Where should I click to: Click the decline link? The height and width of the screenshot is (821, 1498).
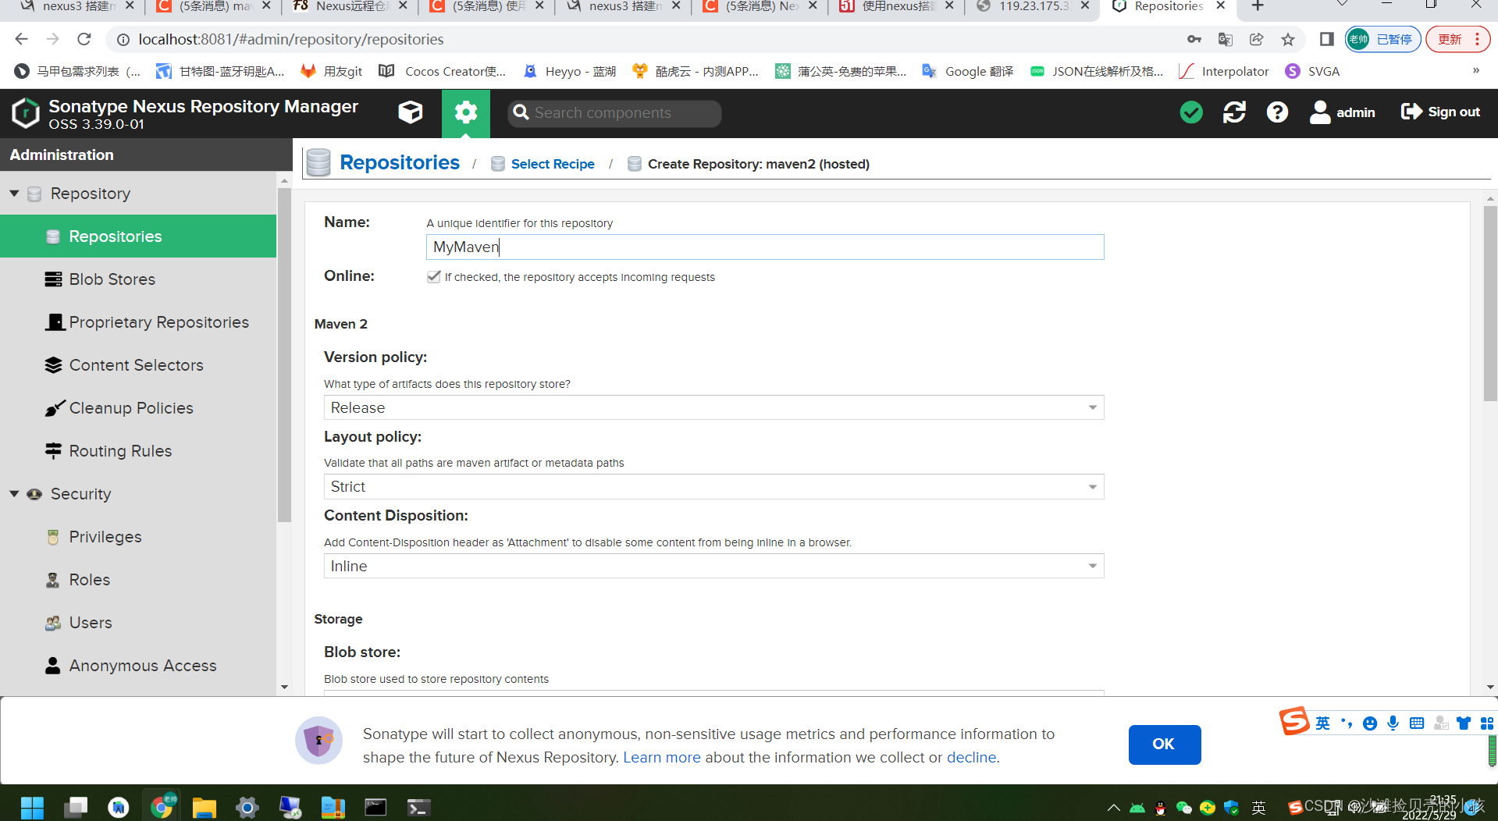[971, 757]
